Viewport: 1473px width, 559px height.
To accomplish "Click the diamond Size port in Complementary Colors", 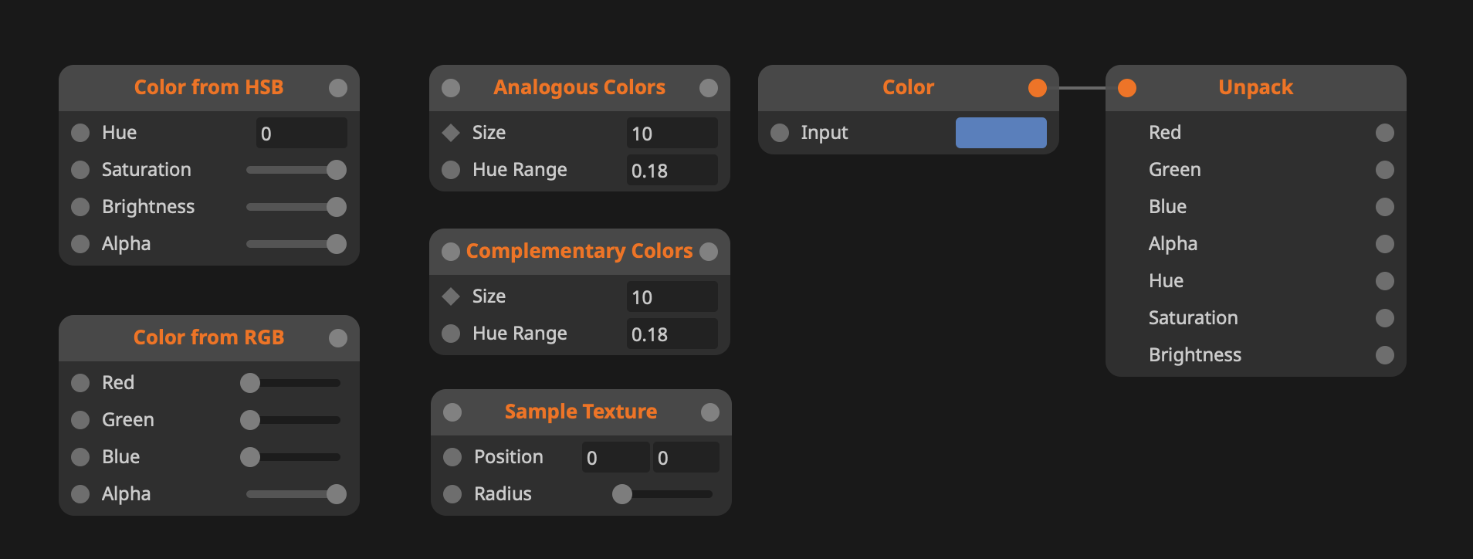I will [x=451, y=296].
